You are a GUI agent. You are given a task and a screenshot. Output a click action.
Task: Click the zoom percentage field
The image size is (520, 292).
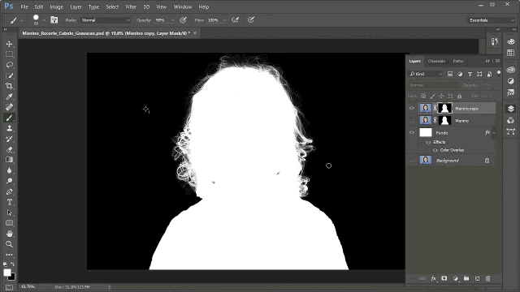click(x=28, y=286)
